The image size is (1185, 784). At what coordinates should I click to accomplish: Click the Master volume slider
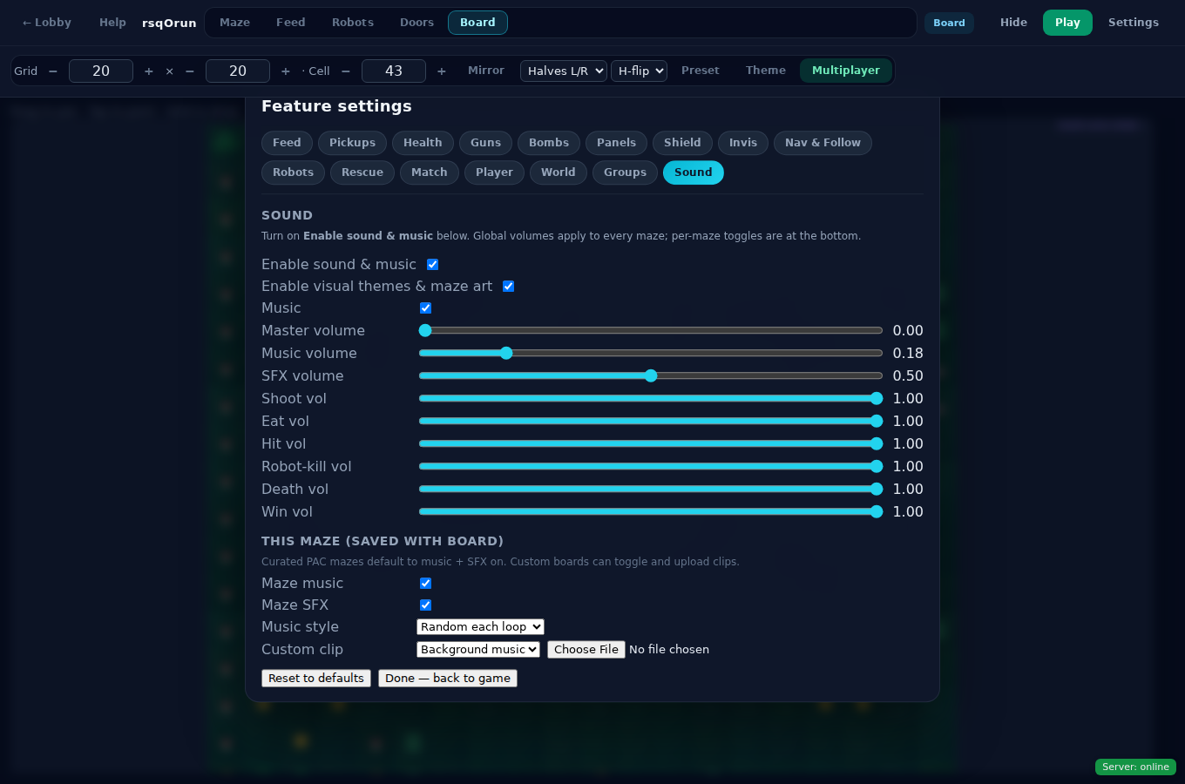click(651, 330)
